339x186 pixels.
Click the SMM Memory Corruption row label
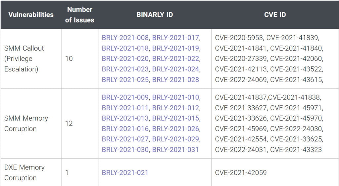click(x=26, y=123)
